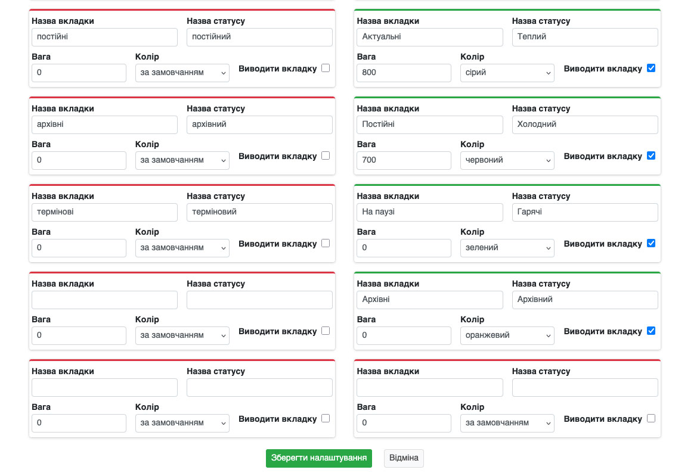Select the status name field "Холодний"
Image resolution: width=700 pixels, height=476 pixels.
[x=584, y=125]
